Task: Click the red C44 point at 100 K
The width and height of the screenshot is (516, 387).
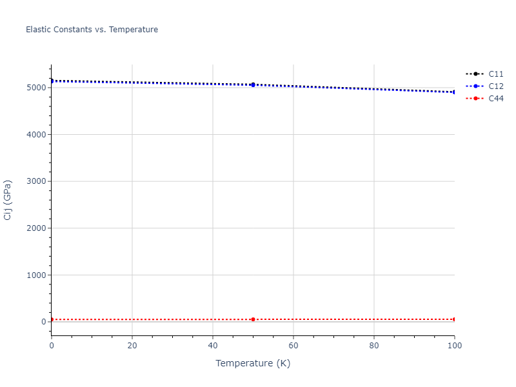Action: click(454, 319)
